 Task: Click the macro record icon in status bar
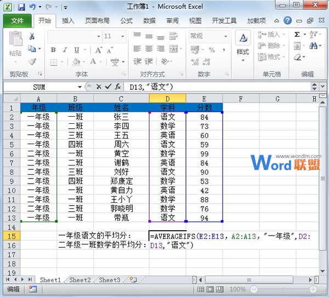(x=33, y=289)
